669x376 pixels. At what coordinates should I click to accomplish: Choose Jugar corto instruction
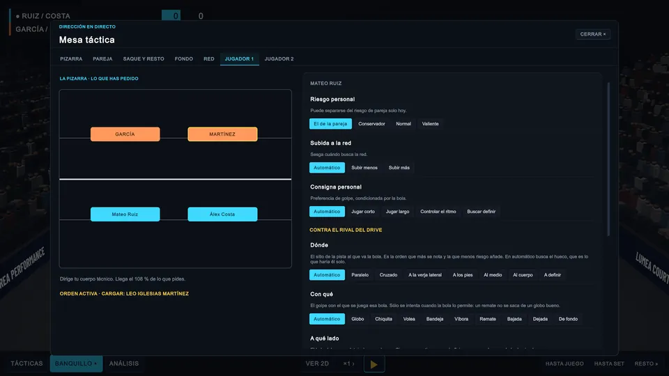(363, 212)
